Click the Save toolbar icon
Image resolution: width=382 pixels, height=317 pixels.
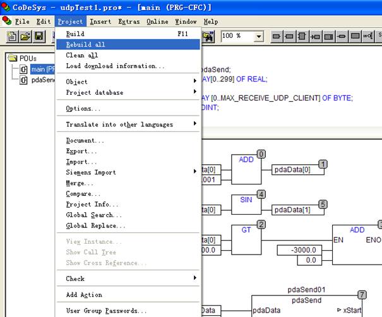coord(39,37)
